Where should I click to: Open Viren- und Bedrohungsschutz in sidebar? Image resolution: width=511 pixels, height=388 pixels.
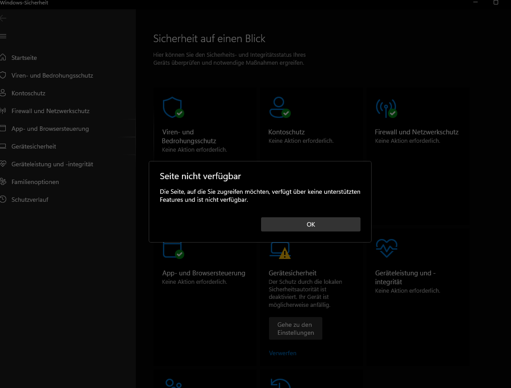(x=52, y=75)
